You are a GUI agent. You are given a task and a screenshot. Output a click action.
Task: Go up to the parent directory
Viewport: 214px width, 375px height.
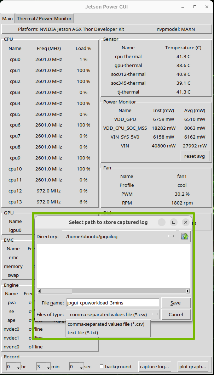pyautogui.click(x=184, y=236)
